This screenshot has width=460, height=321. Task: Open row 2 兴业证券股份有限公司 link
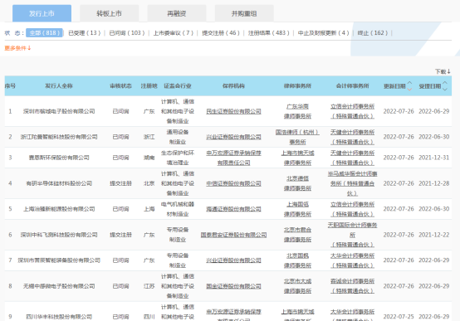233,137
